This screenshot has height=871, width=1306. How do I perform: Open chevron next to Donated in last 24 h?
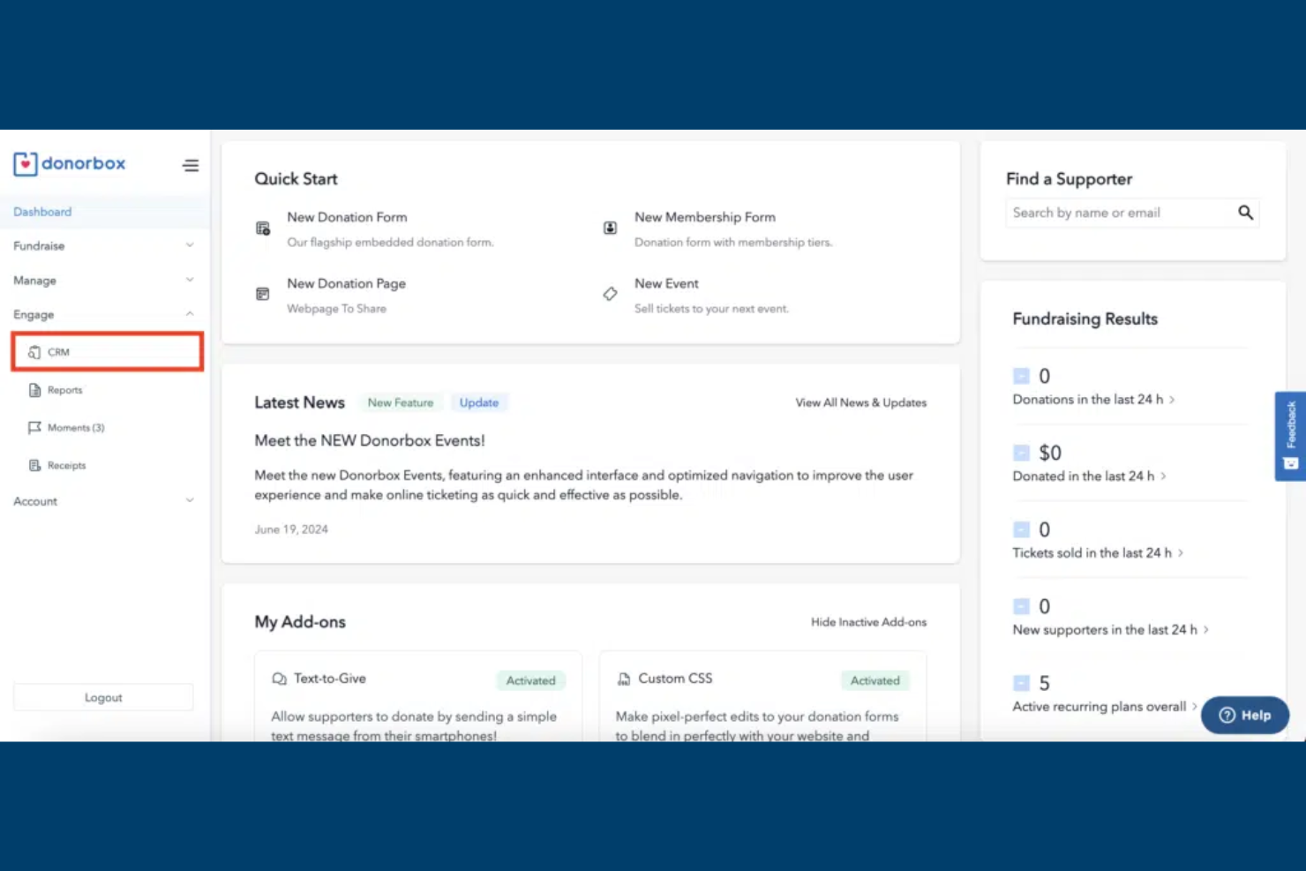pyautogui.click(x=1163, y=477)
